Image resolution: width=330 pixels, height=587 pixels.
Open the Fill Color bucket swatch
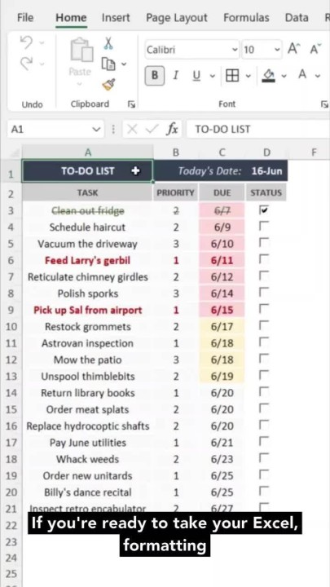pos(268,76)
